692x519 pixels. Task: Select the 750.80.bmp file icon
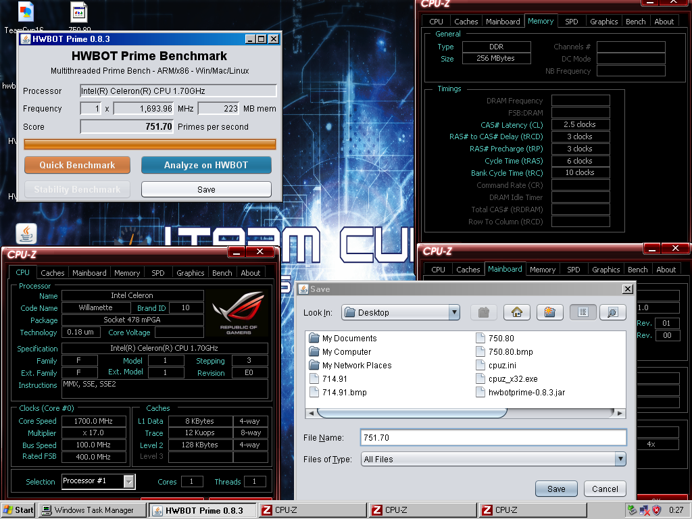(480, 351)
